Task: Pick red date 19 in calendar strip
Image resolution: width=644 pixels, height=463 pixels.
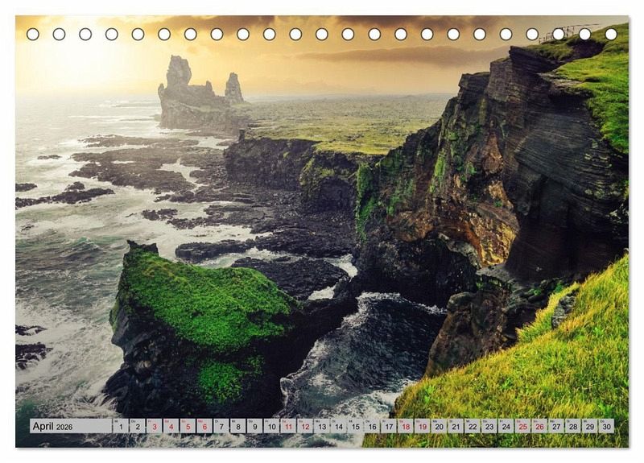Action: 422,427
